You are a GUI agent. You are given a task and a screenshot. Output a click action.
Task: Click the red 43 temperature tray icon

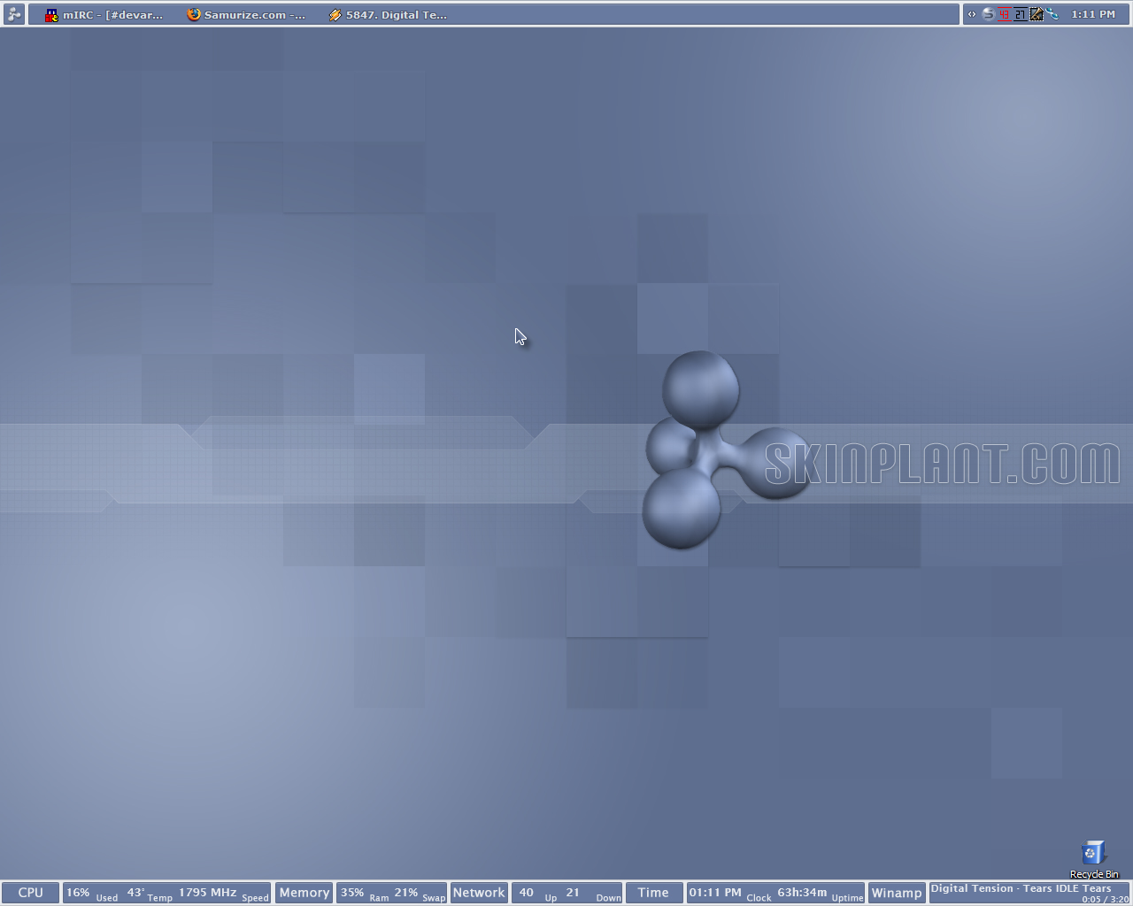click(x=1004, y=14)
